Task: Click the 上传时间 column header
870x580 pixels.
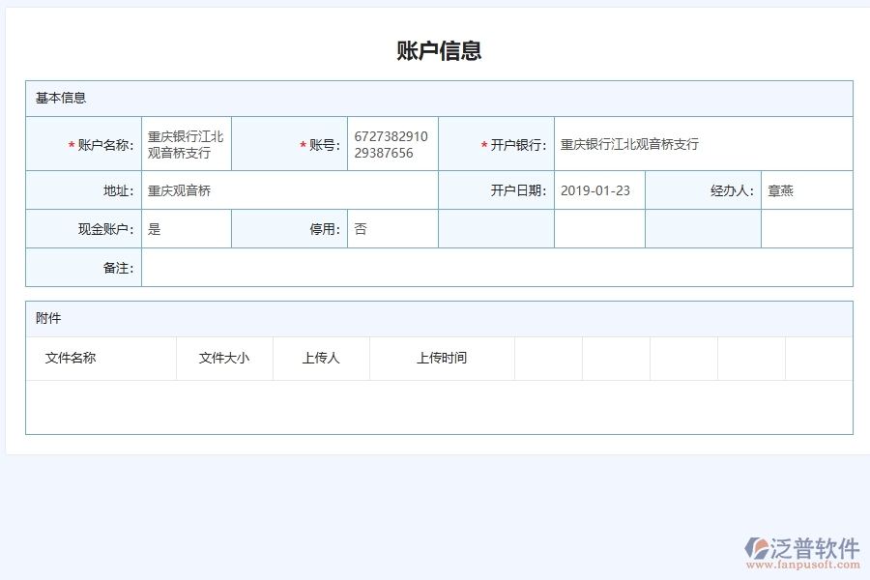Action: click(x=442, y=358)
